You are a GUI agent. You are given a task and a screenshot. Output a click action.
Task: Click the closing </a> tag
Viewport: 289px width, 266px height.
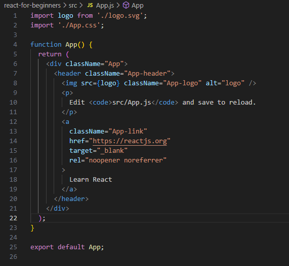pos(69,189)
